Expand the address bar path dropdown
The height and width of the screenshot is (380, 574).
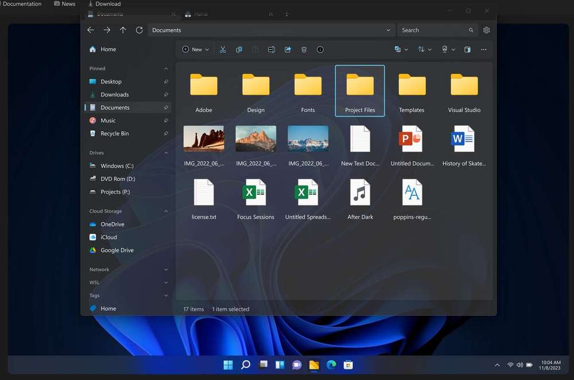tap(389, 30)
